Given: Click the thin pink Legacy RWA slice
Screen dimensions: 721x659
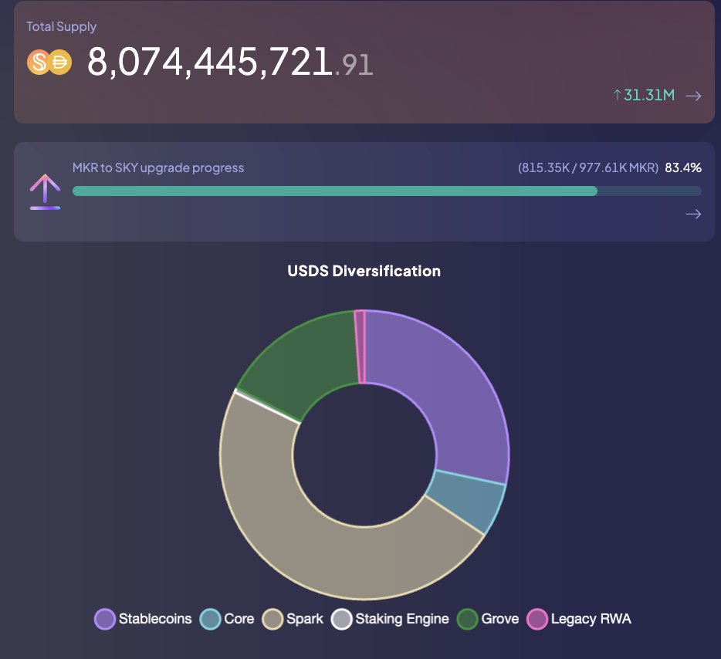Looking at the screenshot, I should [x=360, y=346].
